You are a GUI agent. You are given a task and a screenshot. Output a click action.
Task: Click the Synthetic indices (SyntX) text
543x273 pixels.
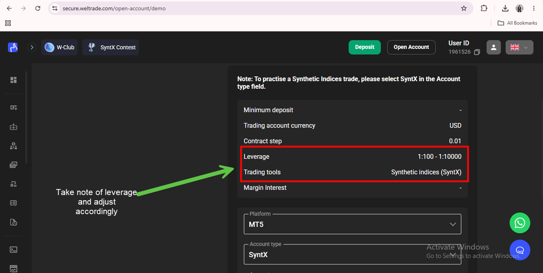[426, 172]
